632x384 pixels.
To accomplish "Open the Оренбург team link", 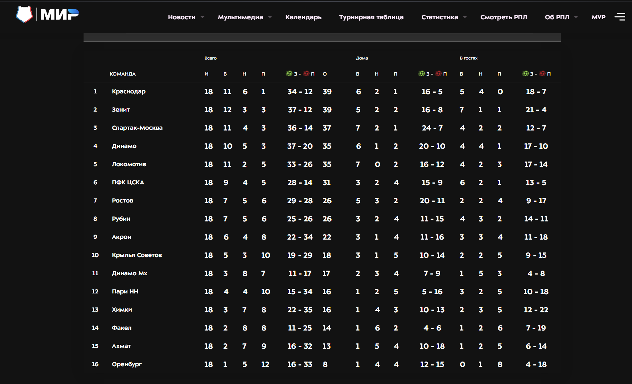I will click(127, 364).
